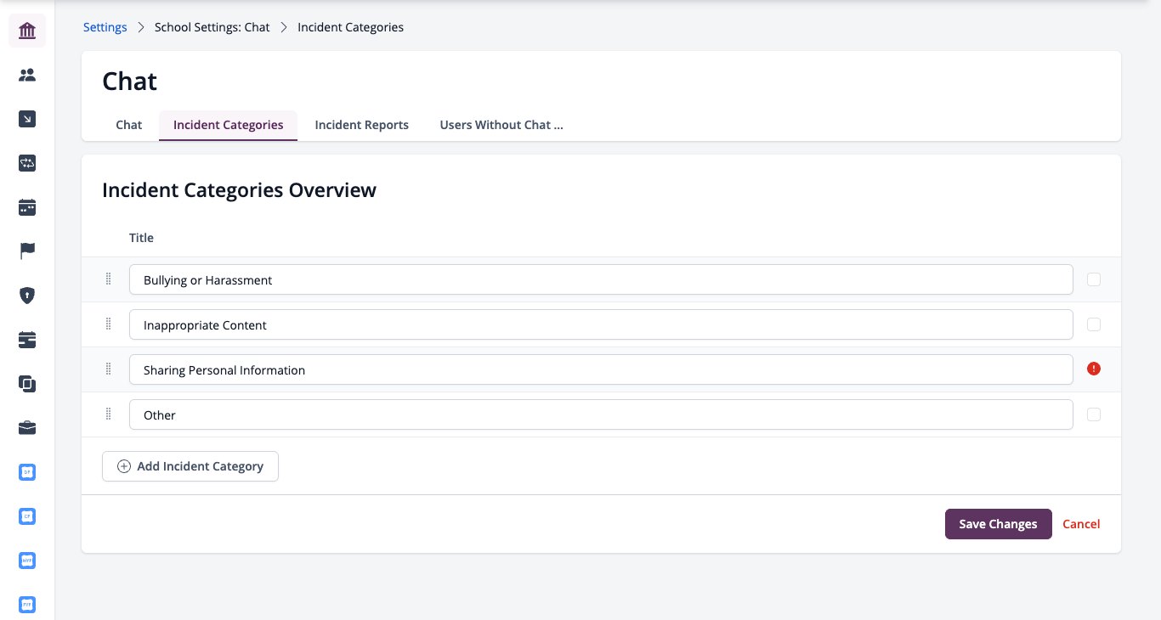Click red alert icon beside Sharing Personal Information
This screenshot has height=620, width=1161.
1094,369
